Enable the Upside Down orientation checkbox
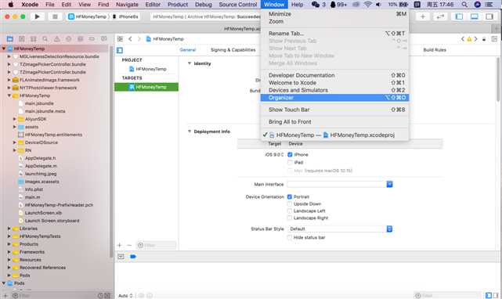Image resolution: width=502 pixels, height=299 pixels. [290, 204]
